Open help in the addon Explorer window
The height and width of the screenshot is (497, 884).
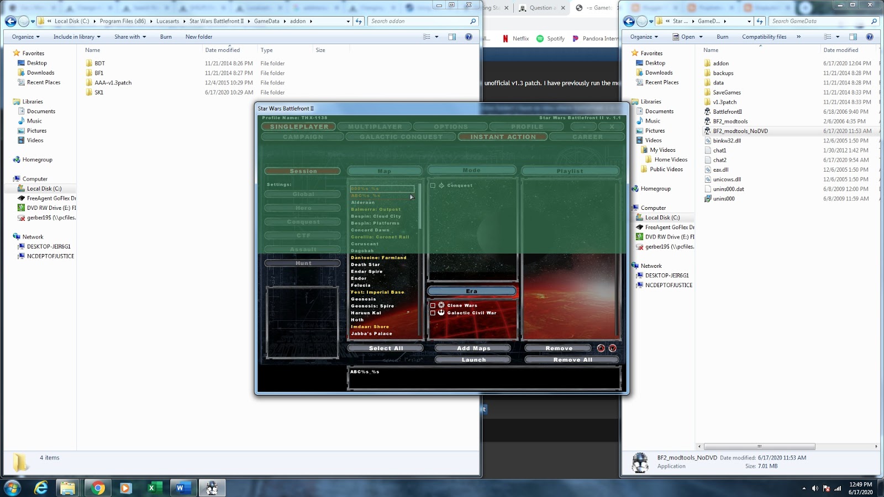coord(469,37)
